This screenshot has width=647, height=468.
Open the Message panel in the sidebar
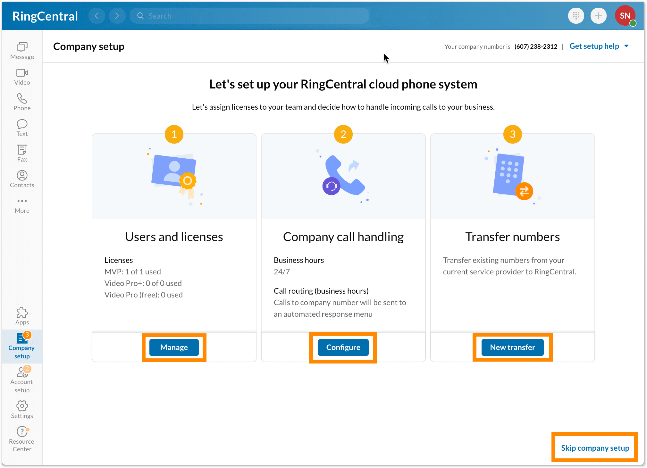point(21,51)
